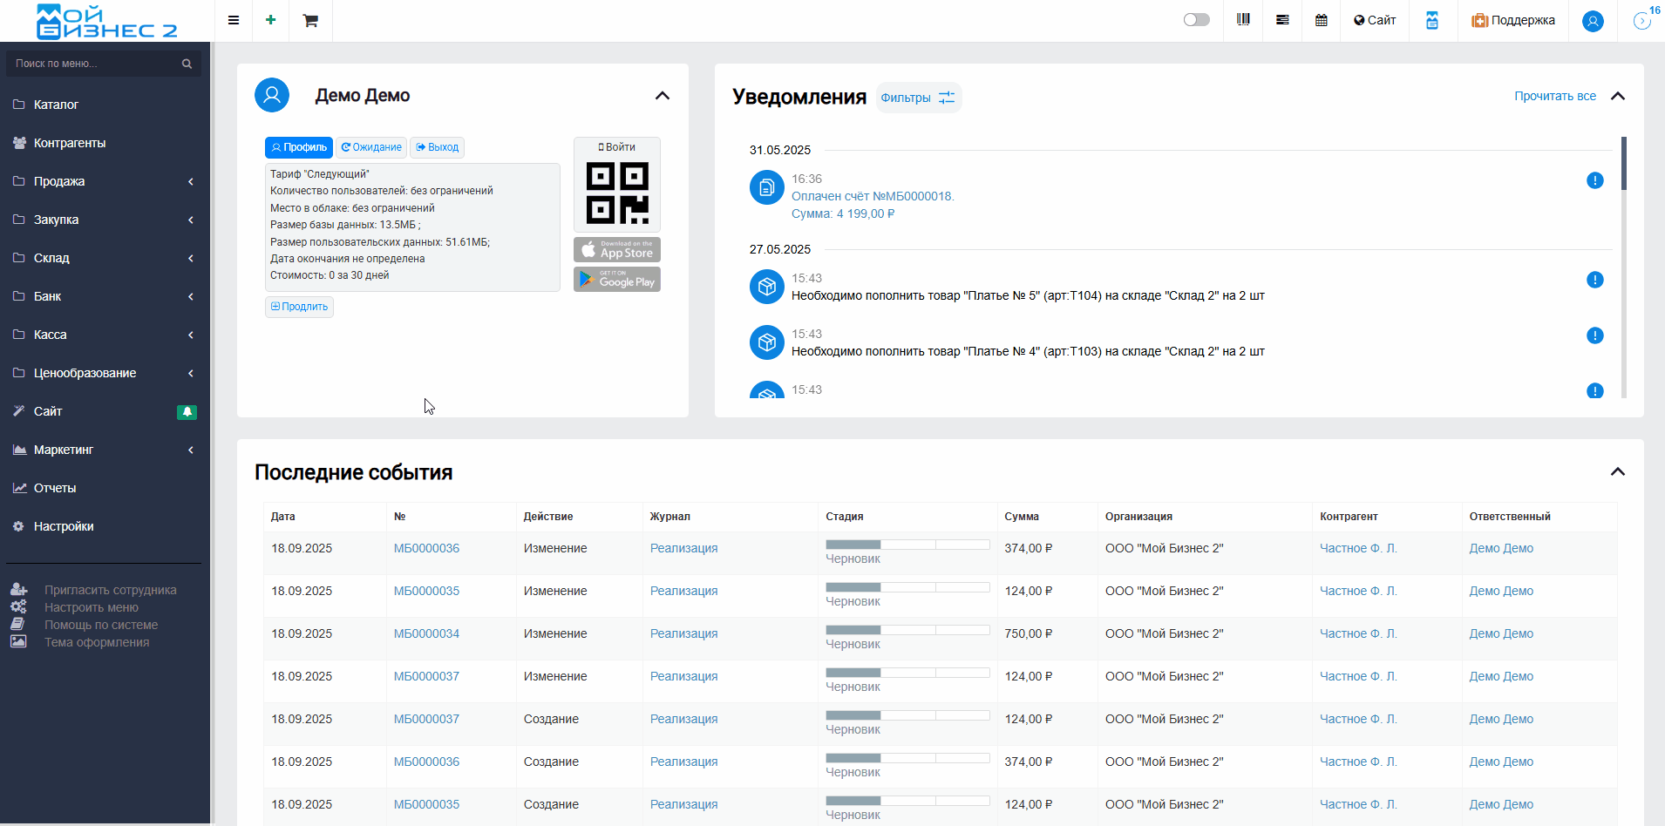This screenshot has height=826, width=1665.
Task: Click the Продлить button
Action: click(299, 307)
